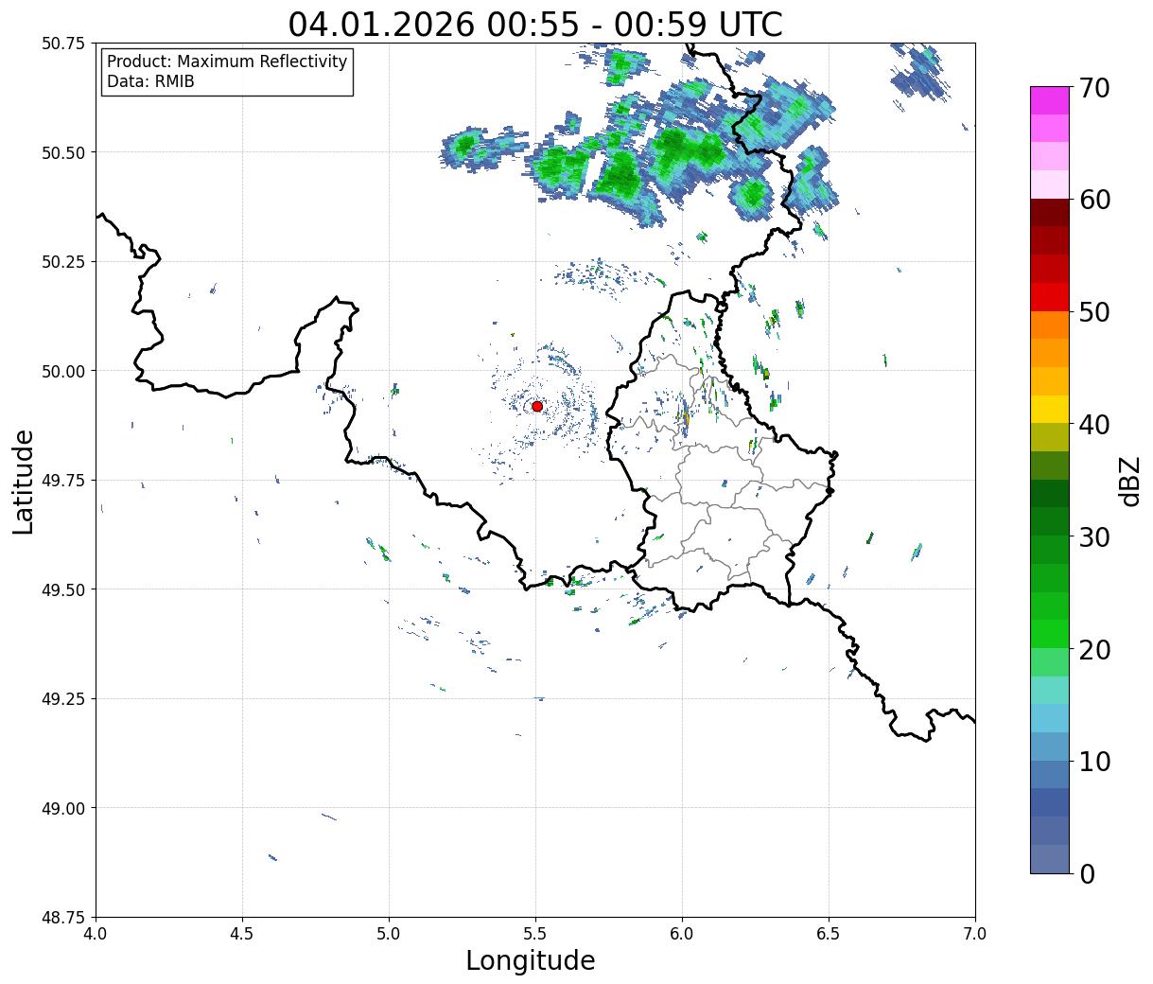Click the Latitude axis label
Image resolution: width=1153 pixels, height=984 pixels.
(24, 482)
